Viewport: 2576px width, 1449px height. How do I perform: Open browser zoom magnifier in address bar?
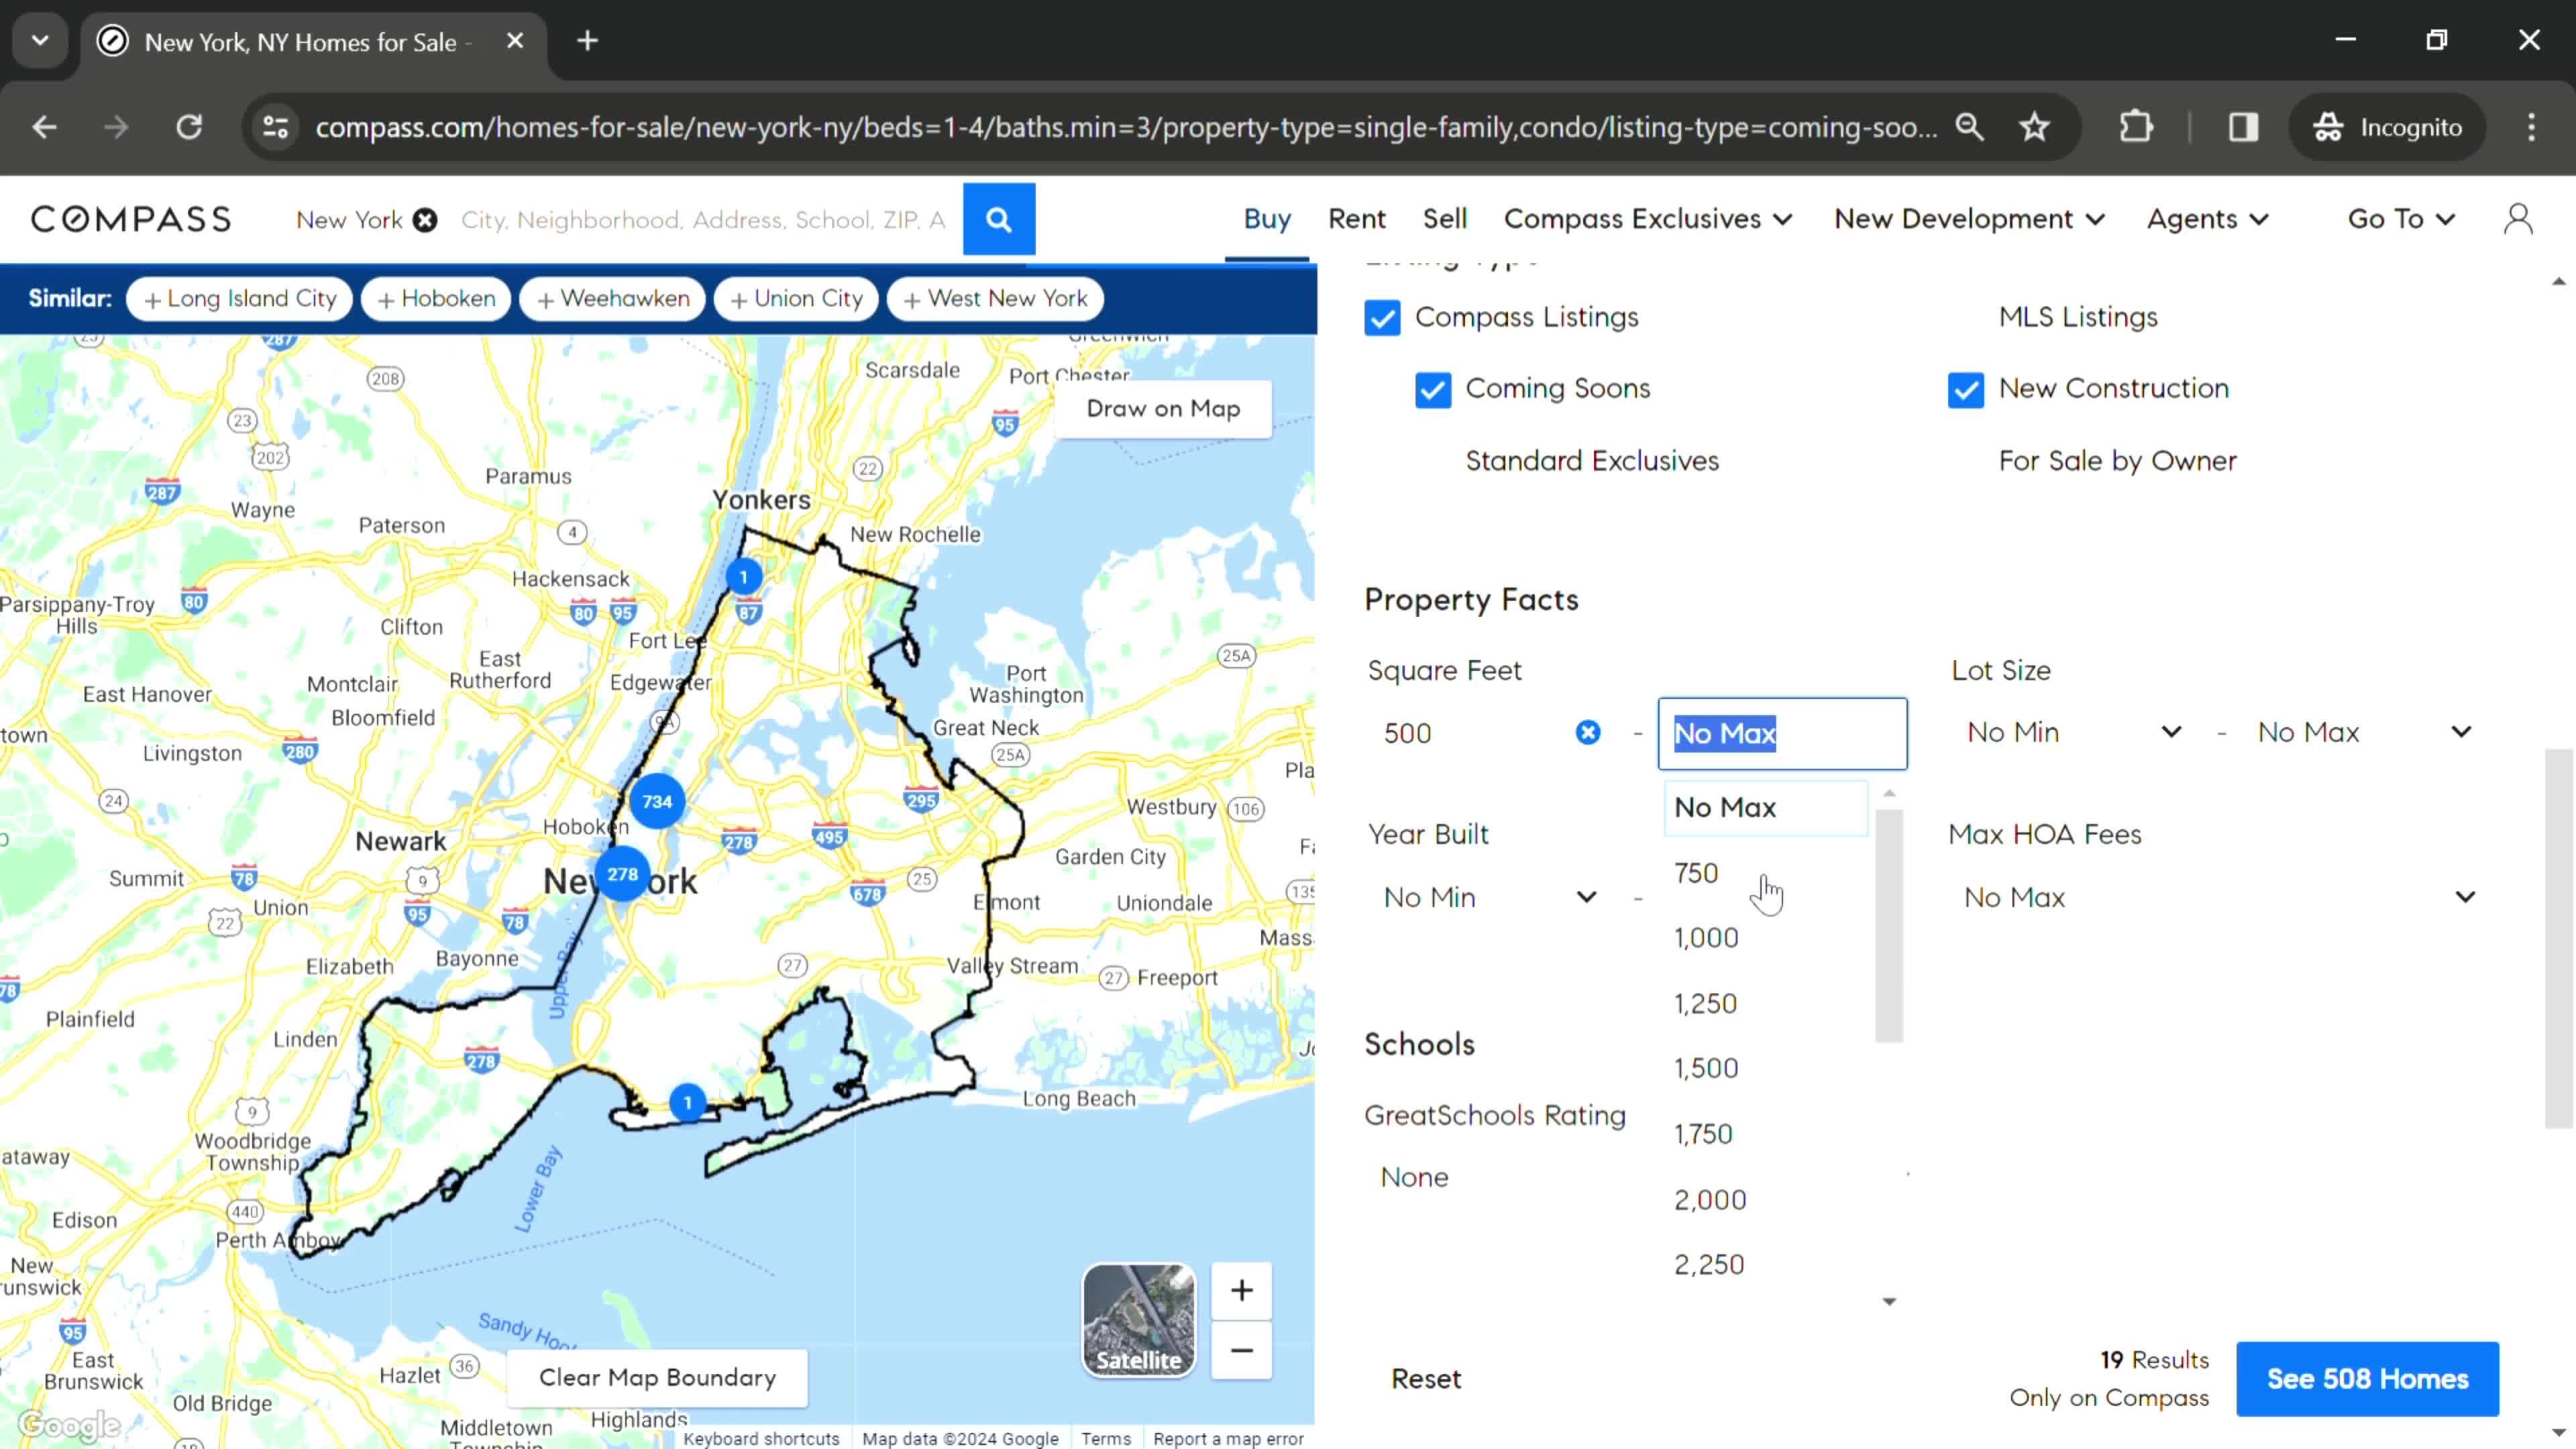tap(1969, 127)
